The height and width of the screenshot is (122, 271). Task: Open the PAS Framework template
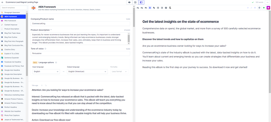pos(13,21)
